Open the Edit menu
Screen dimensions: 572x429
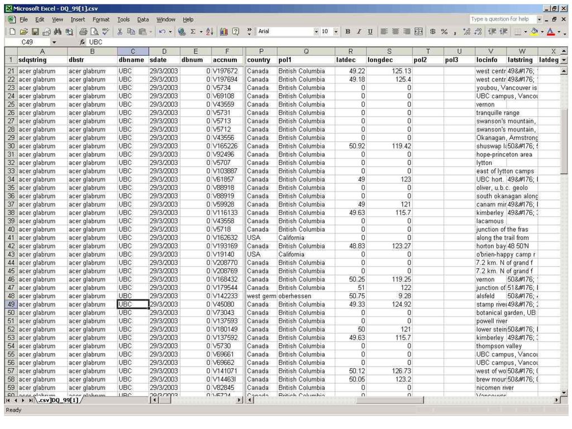pyautogui.click(x=40, y=20)
